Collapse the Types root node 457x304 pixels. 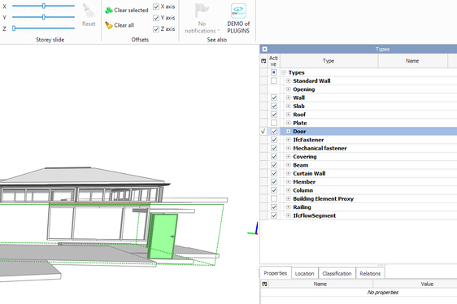284,72
